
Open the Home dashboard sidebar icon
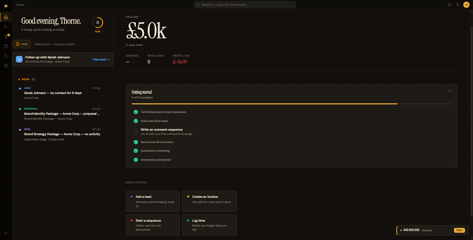tap(6, 17)
